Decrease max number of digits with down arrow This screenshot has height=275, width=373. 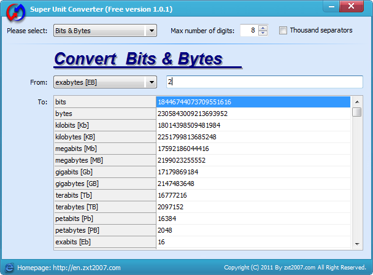coord(263,33)
